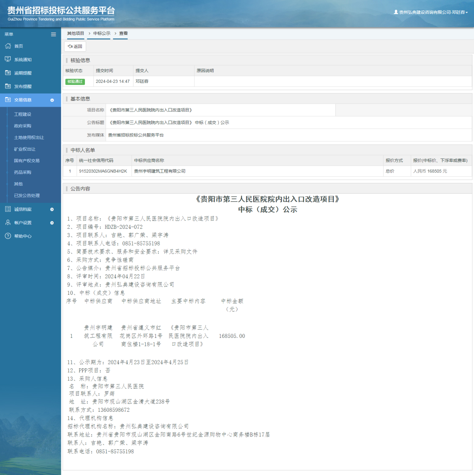The image size is (474, 475).
Task: Click the 中标供应商名称 column header
Action: coord(149,160)
